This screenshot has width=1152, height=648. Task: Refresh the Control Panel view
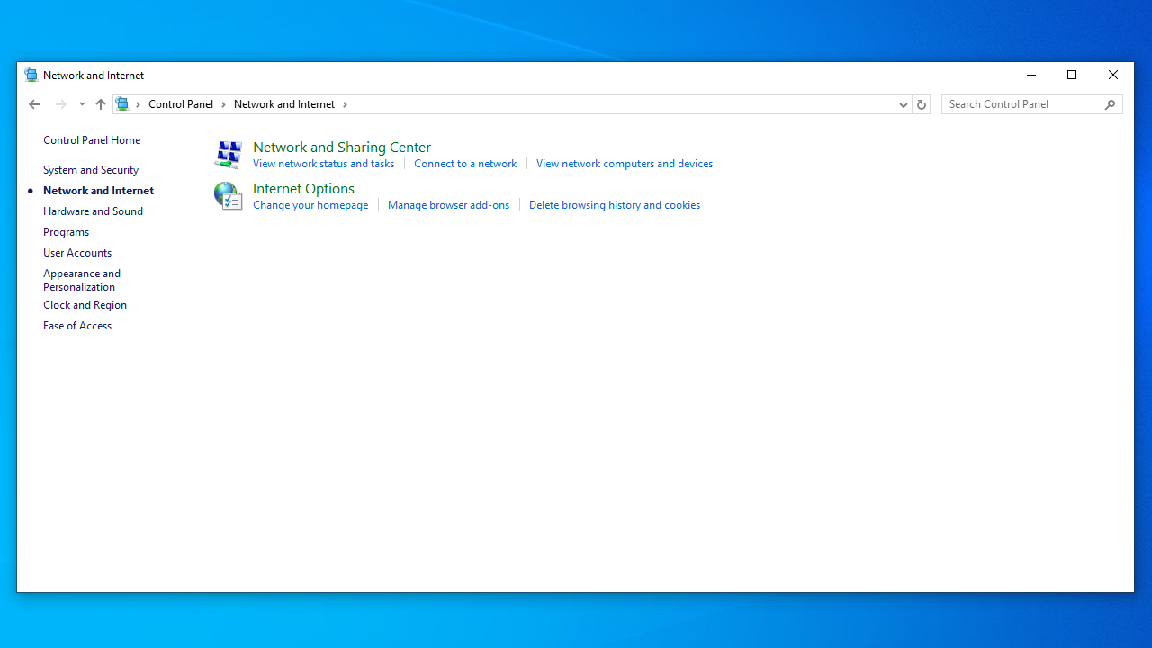tap(921, 104)
